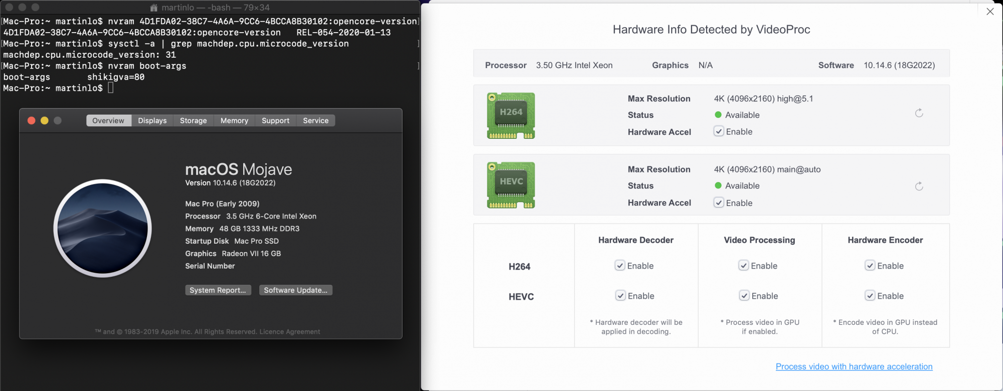Switch to the Displays tab

tap(152, 120)
